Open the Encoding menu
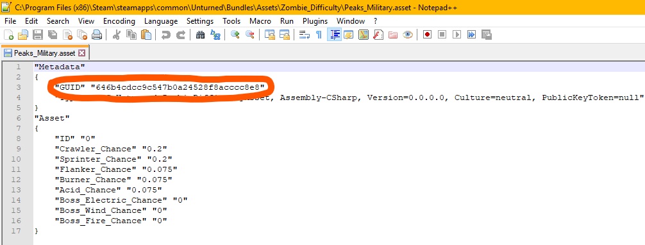Viewport: 645px width, 245px height. [x=119, y=21]
